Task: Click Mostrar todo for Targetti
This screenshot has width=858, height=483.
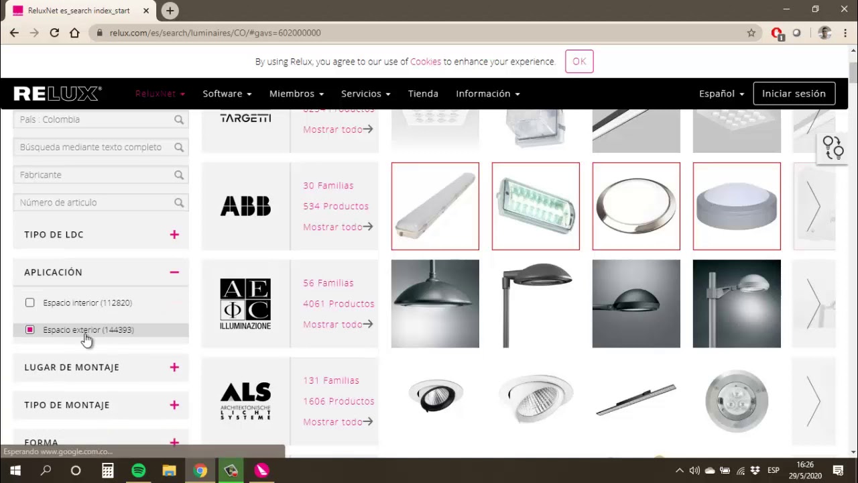Action: click(338, 129)
